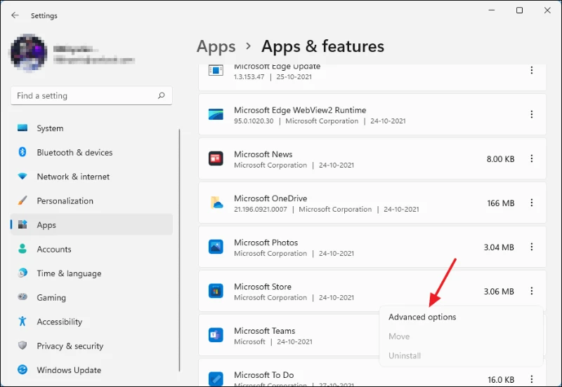Click the Network wifi icon in sidebar
Viewport: 562px width, 387px height.
(x=22, y=177)
